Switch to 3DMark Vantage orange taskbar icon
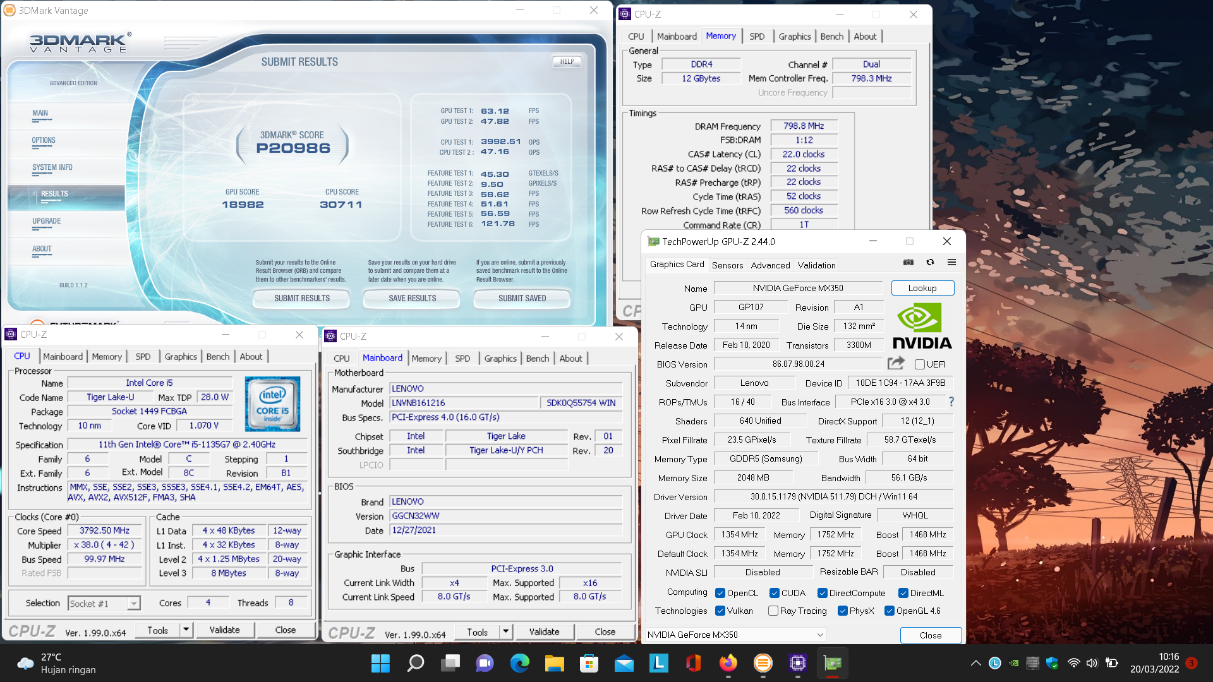 [763, 663]
